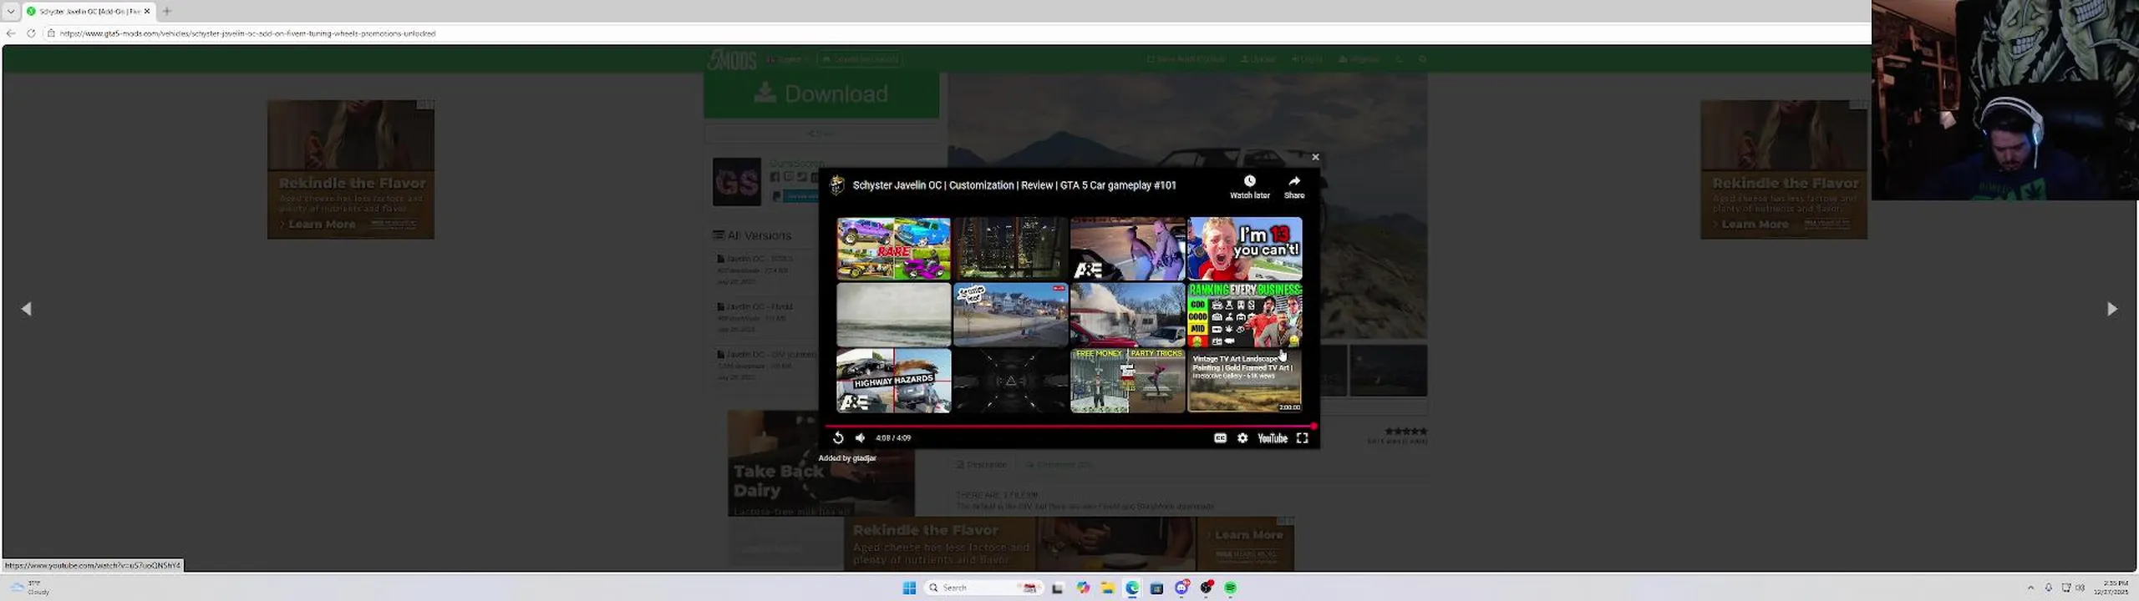Go to the previous gallery item arrow
The image size is (2139, 601).
tap(27, 309)
